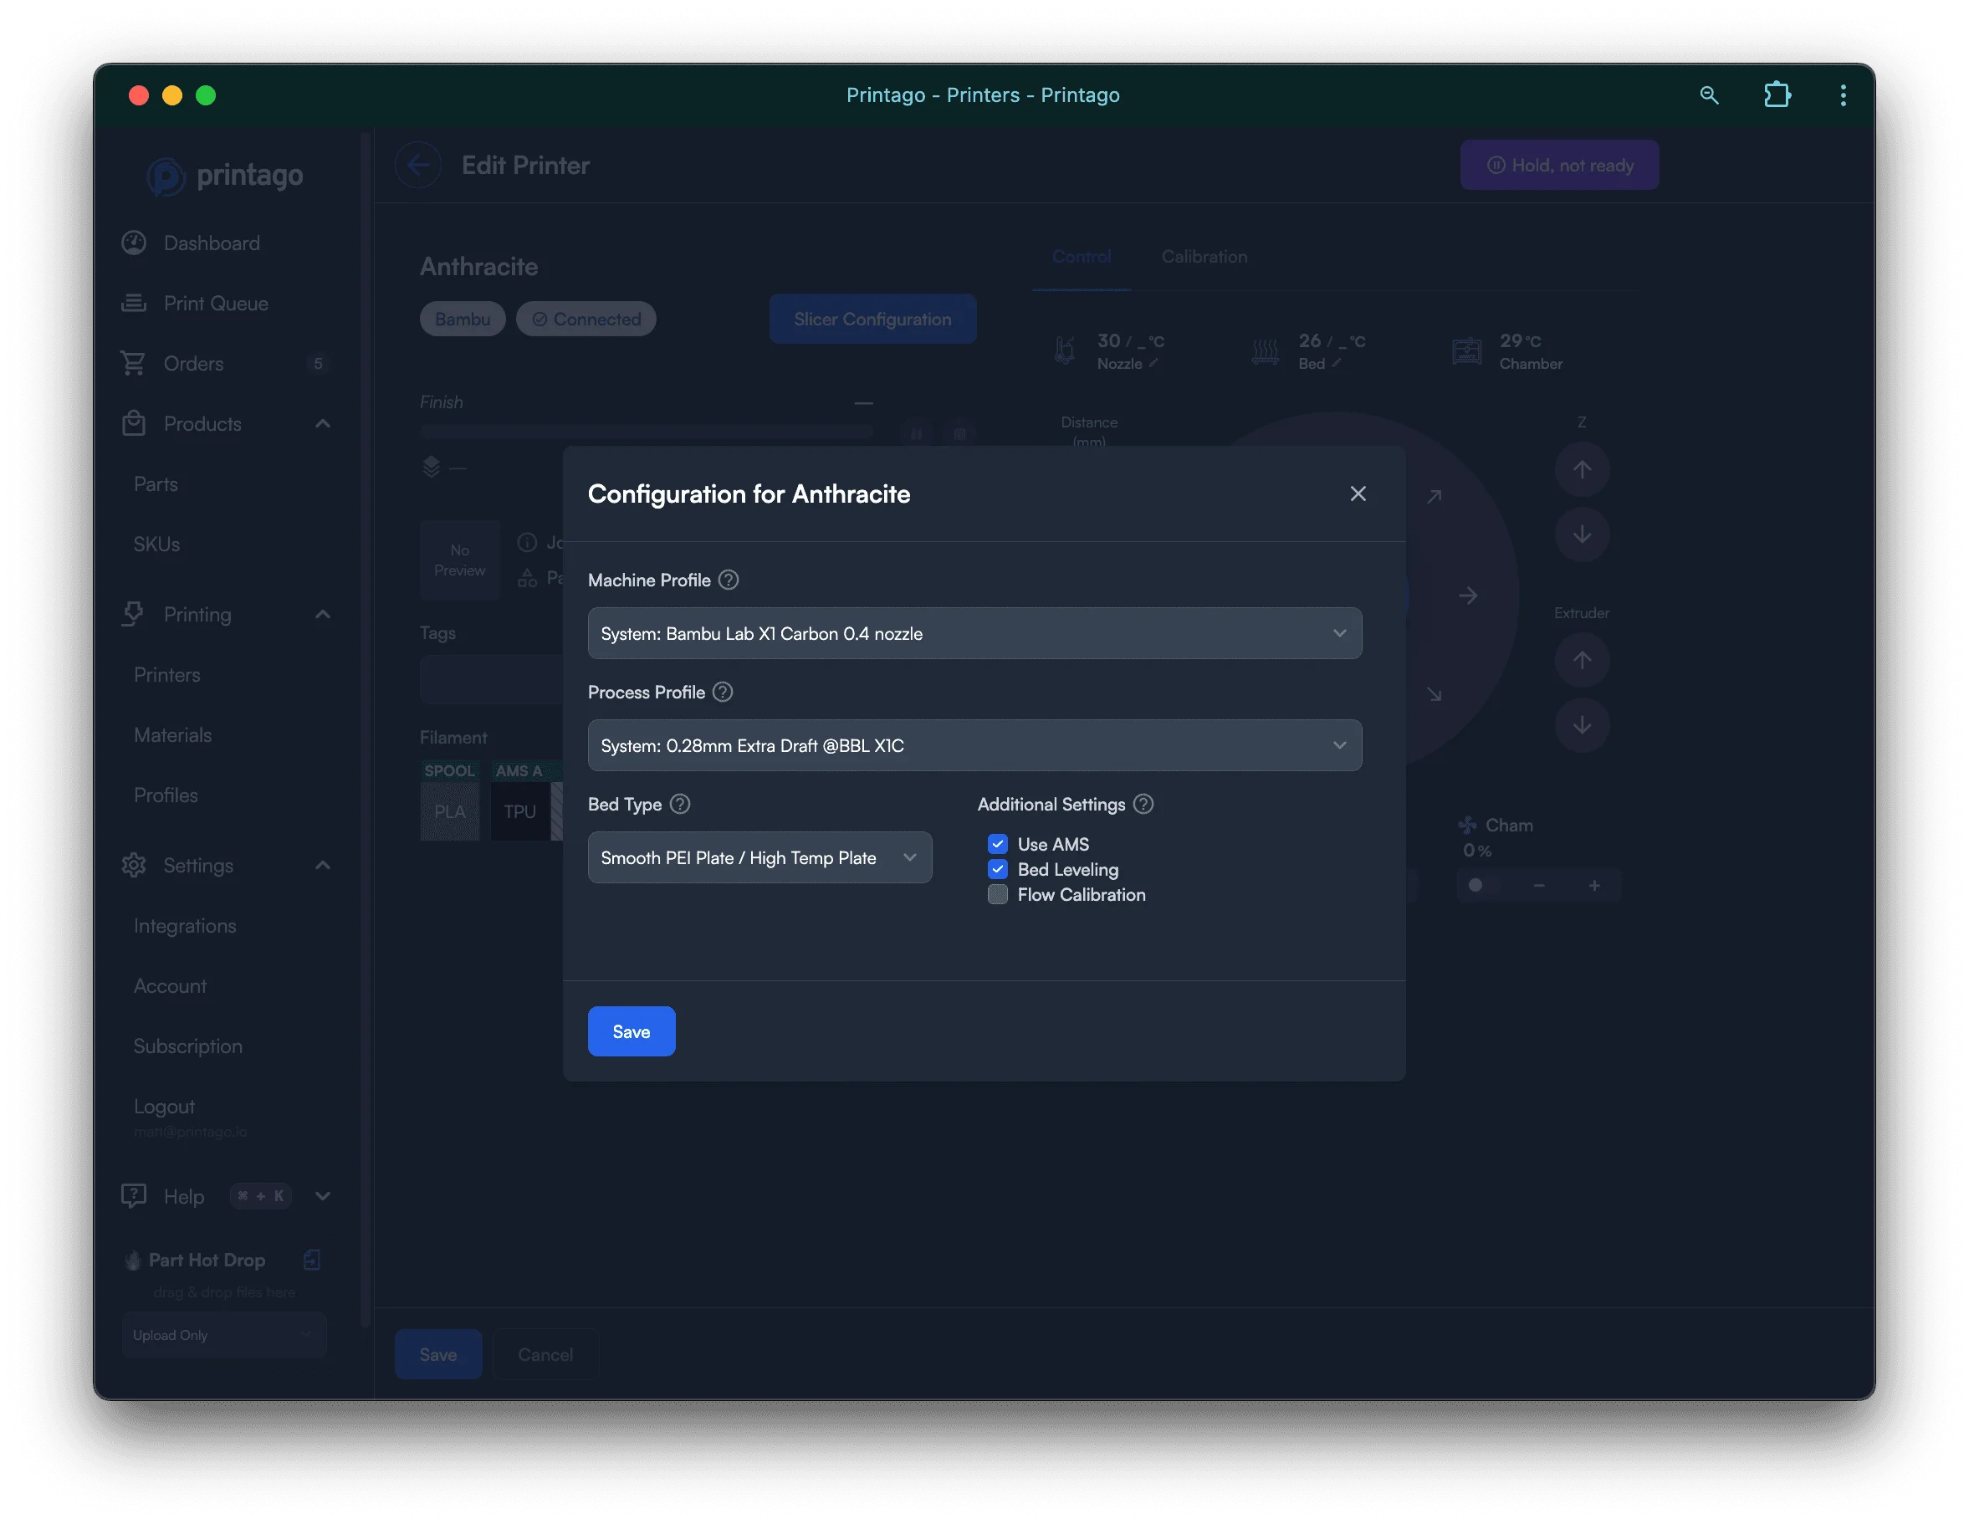Save the Anthracite configuration
The width and height of the screenshot is (1969, 1524).
630,1030
